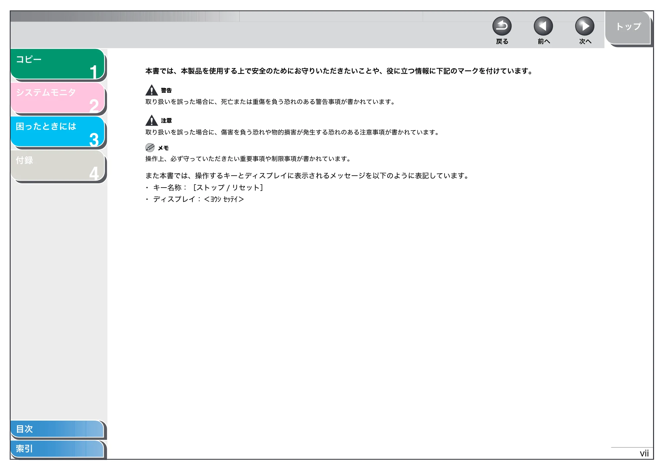Click the sentence starting また本書では
The height and width of the screenshot is (469, 663).
pos(307,176)
